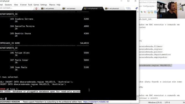Screen dimensions: 185x104
Task: Click the paperclip attach icon
Action: (136, 8)
